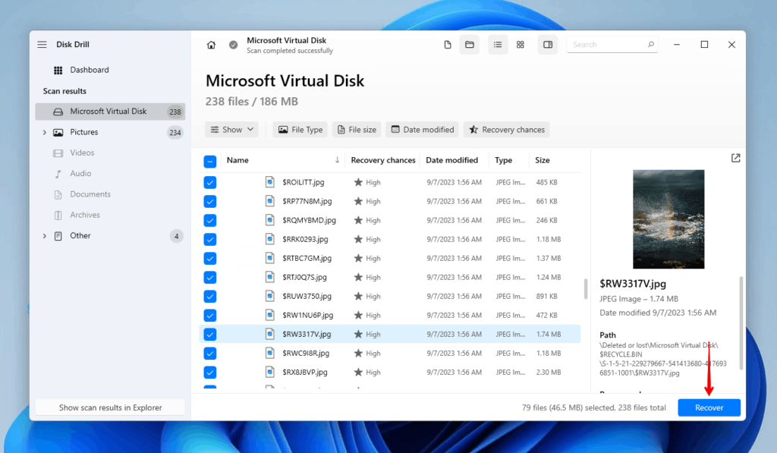Open the Disk Drill hamburger menu
Viewport: 777px width, 453px height.
pyautogui.click(x=42, y=45)
